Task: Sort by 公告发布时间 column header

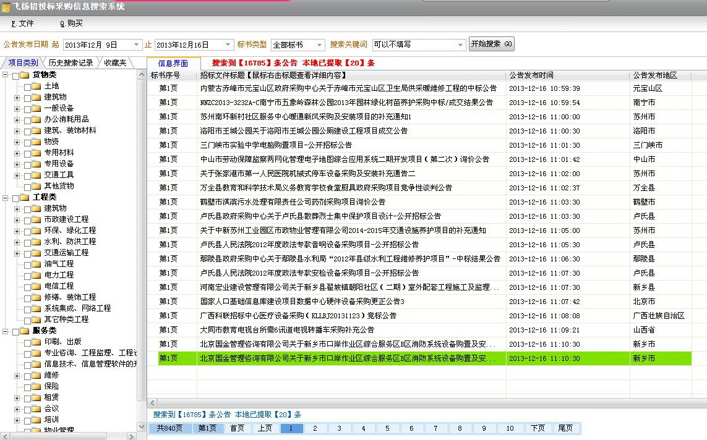Action: click(568, 75)
